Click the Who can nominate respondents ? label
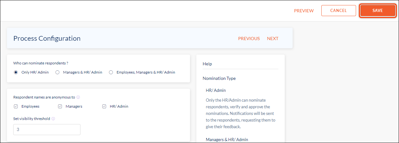This screenshot has height=143, width=399. point(41,63)
